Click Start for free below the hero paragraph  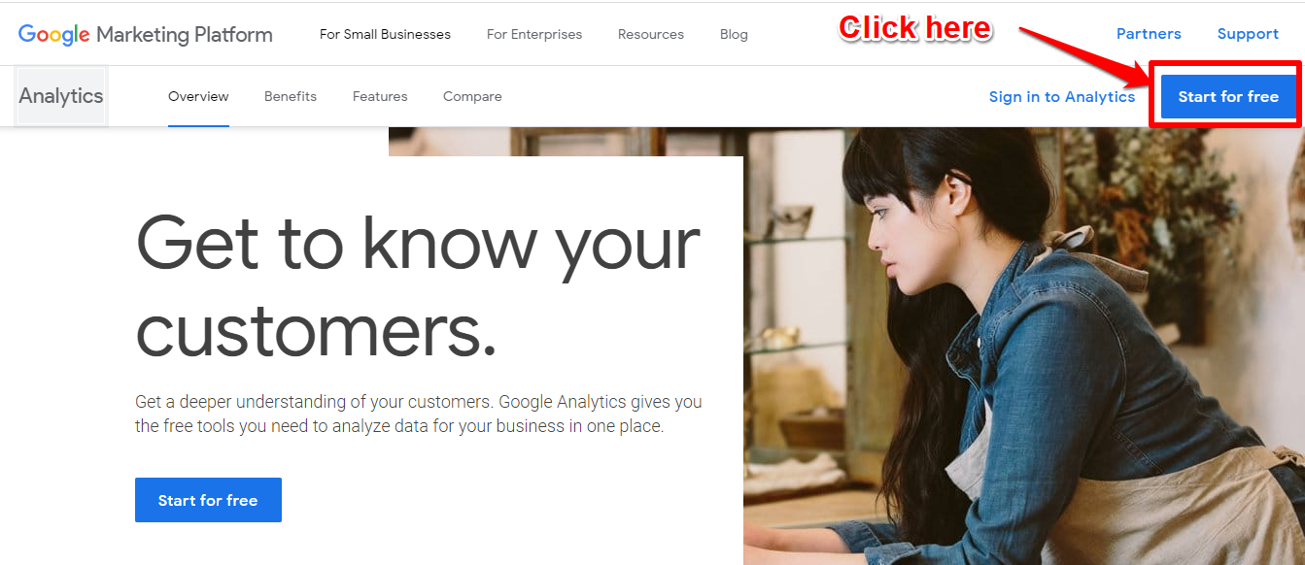208,500
